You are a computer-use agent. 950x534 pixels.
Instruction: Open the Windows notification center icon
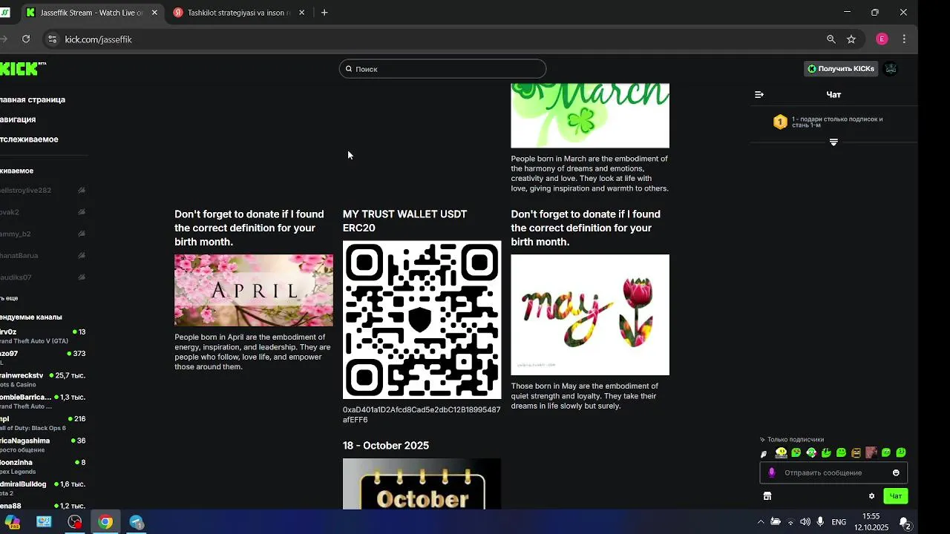(x=905, y=523)
